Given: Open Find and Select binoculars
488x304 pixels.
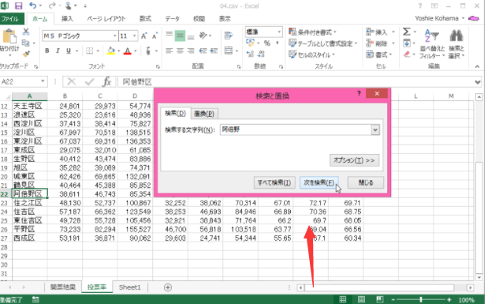Looking at the screenshot, I should 456,43.
